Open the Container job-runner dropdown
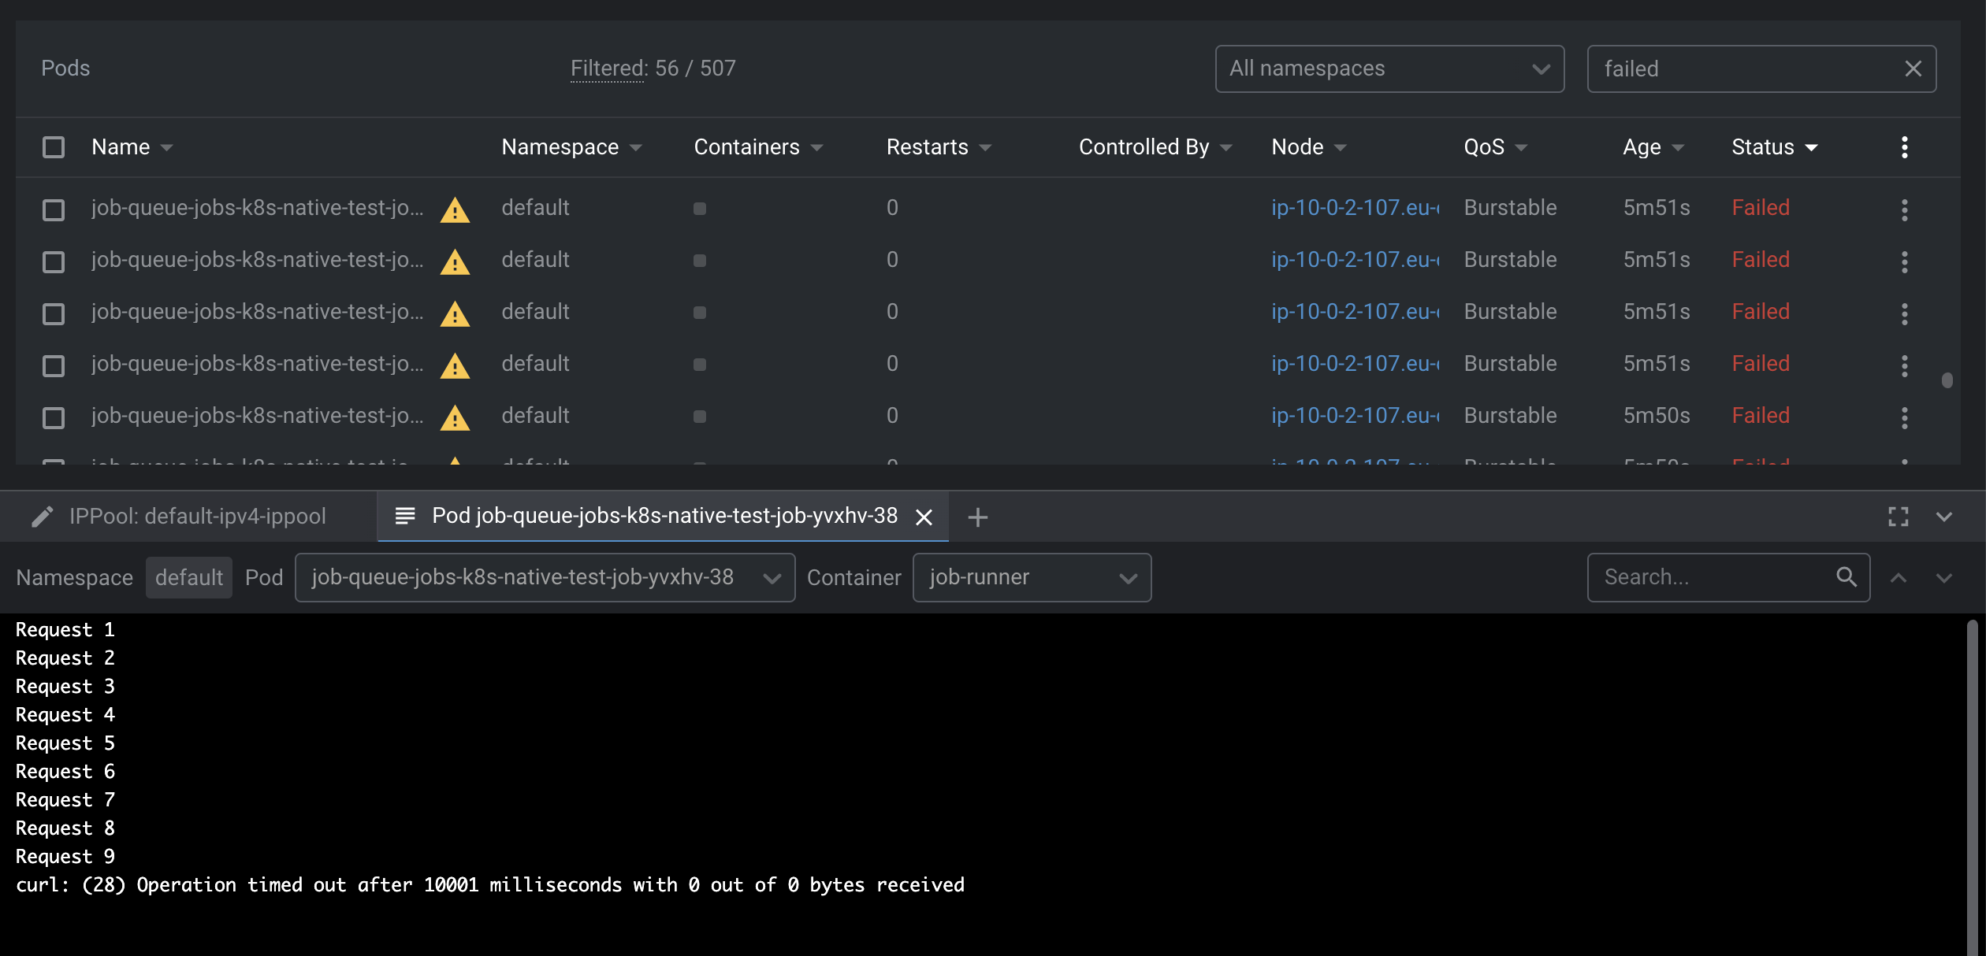 [x=1032, y=577]
